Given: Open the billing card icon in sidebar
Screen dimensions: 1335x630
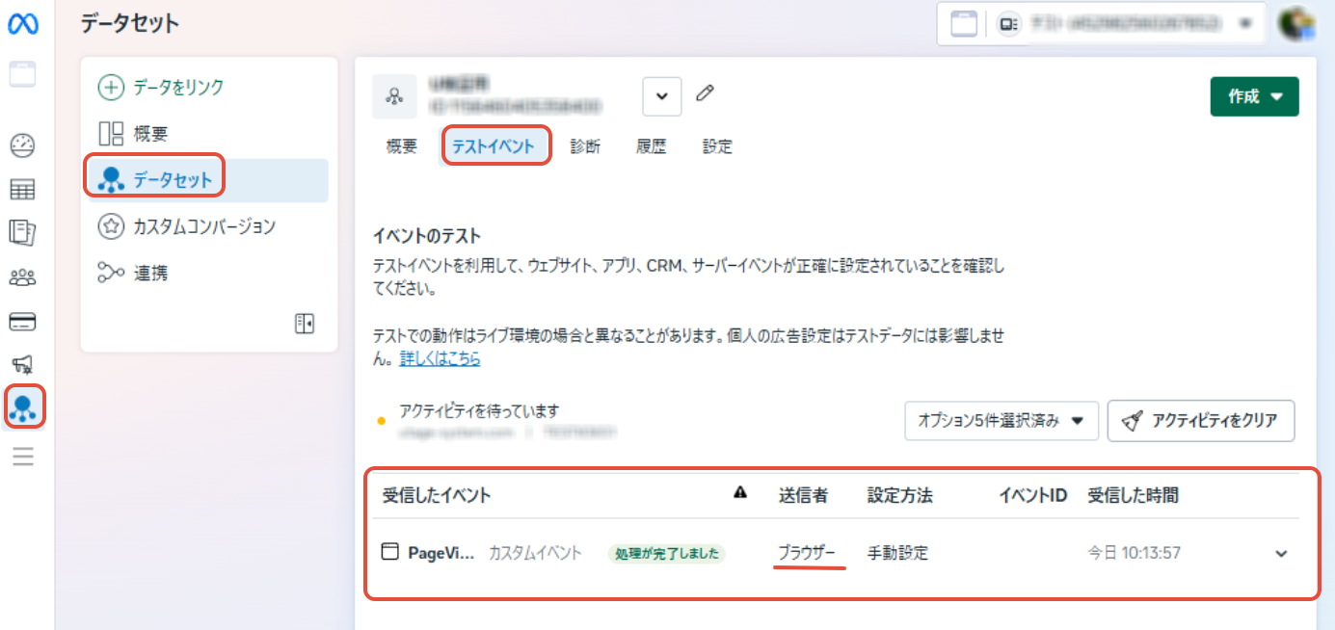Looking at the screenshot, I should (x=22, y=321).
